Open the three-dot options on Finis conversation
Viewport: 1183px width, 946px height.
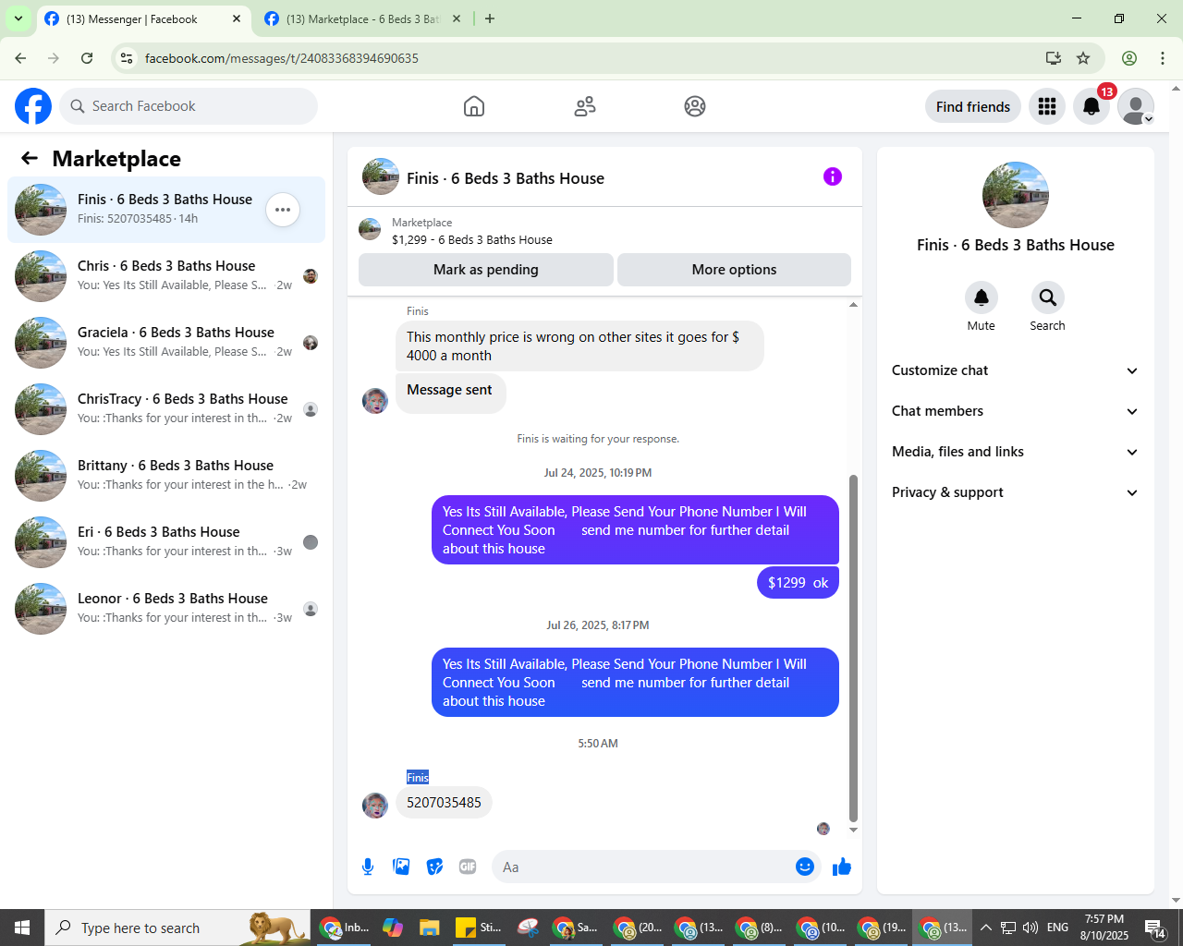click(x=283, y=210)
